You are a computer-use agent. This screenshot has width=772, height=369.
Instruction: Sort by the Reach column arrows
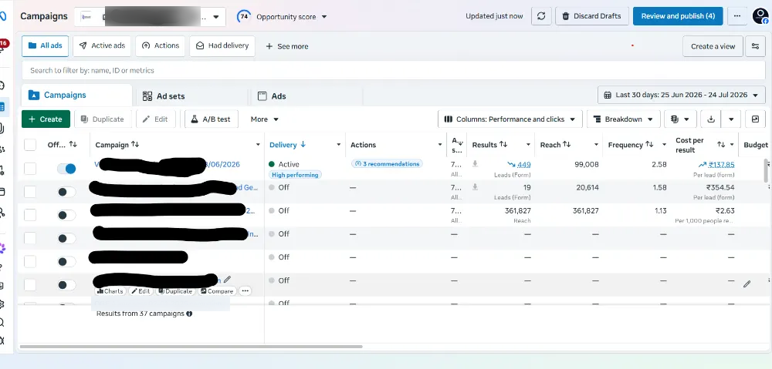coord(567,145)
